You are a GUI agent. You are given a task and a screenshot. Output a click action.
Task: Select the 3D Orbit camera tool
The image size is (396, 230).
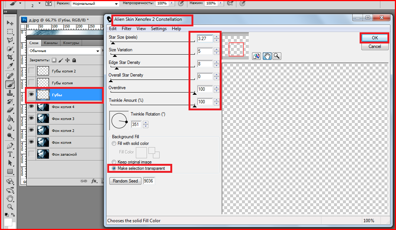10,190
